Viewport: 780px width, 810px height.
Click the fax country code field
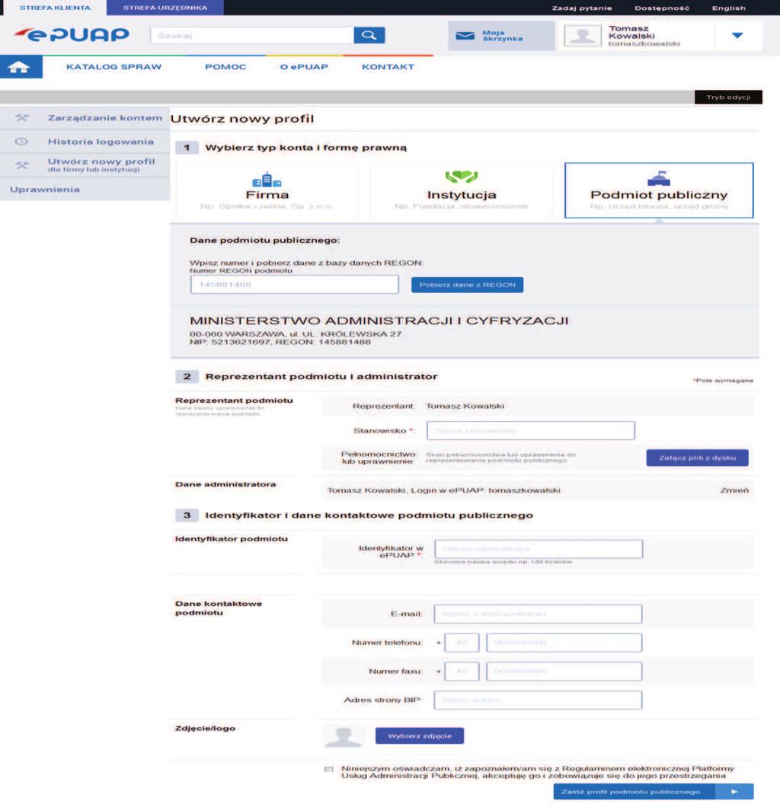click(462, 671)
